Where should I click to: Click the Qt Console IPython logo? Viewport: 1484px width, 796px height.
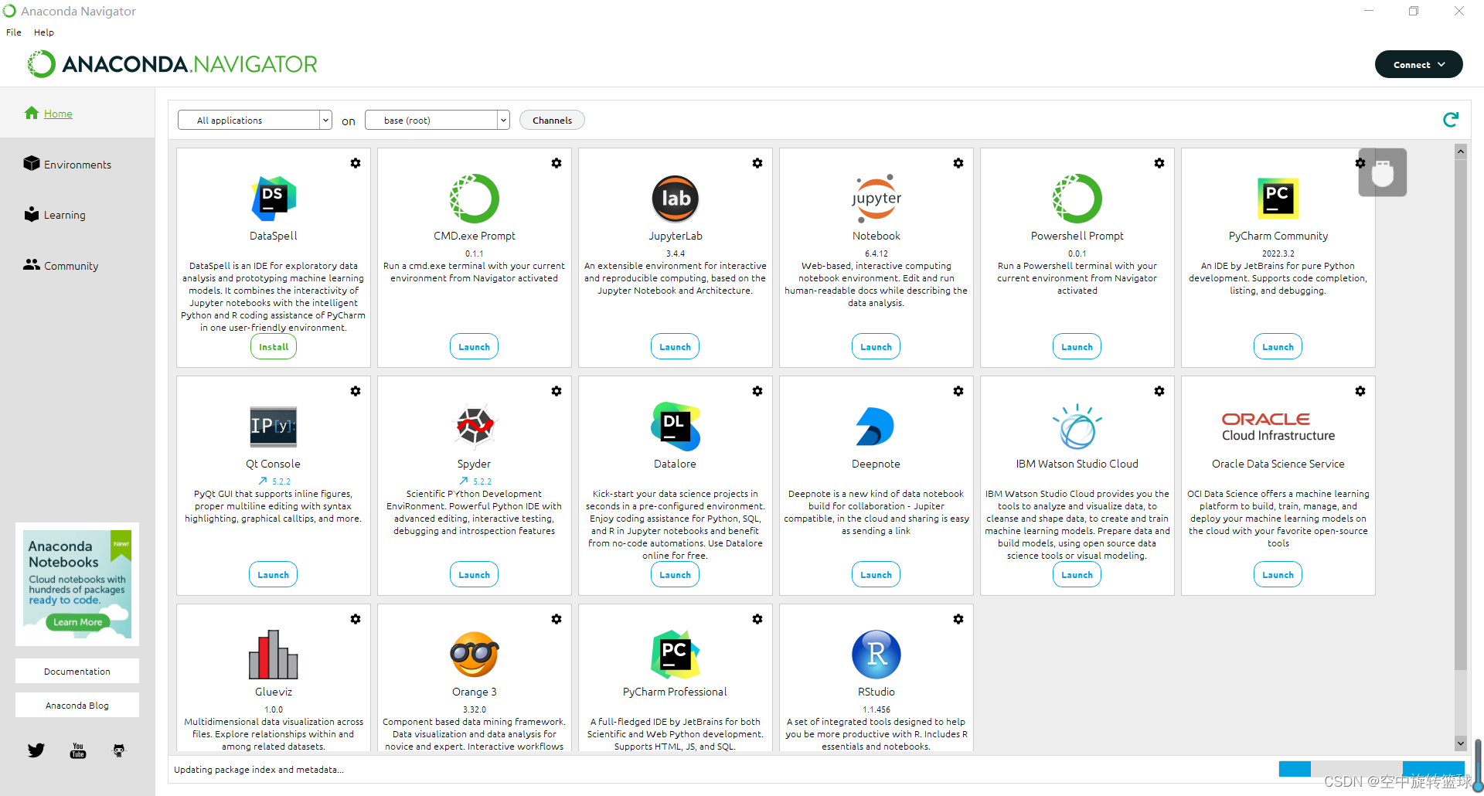(x=274, y=427)
